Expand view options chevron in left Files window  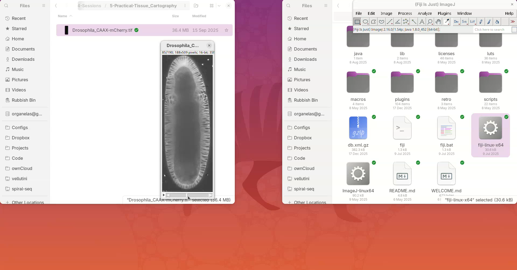pos(219,6)
